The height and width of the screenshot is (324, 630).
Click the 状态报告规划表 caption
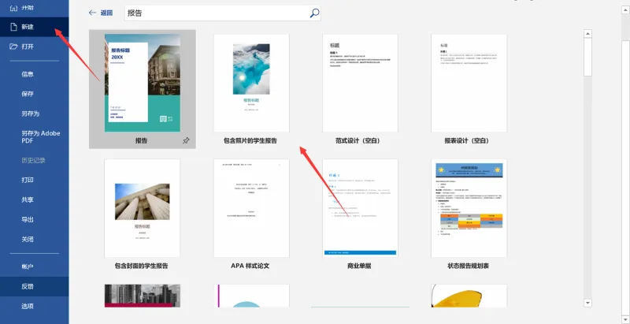coord(468,266)
